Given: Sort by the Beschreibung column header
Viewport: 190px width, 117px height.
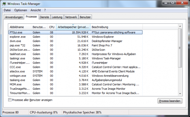Looking at the screenshot, I should (x=116, y=27).
